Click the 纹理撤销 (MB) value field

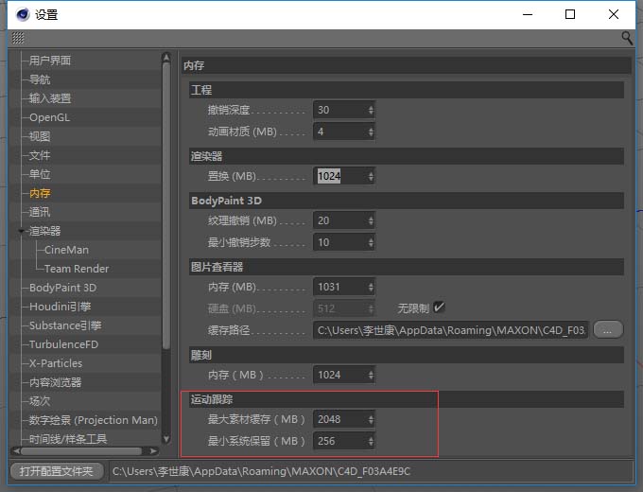pos(339,220)
